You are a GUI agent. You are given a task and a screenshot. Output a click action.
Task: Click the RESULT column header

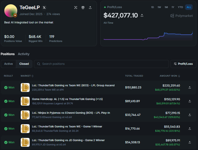(x=8, y=76)
